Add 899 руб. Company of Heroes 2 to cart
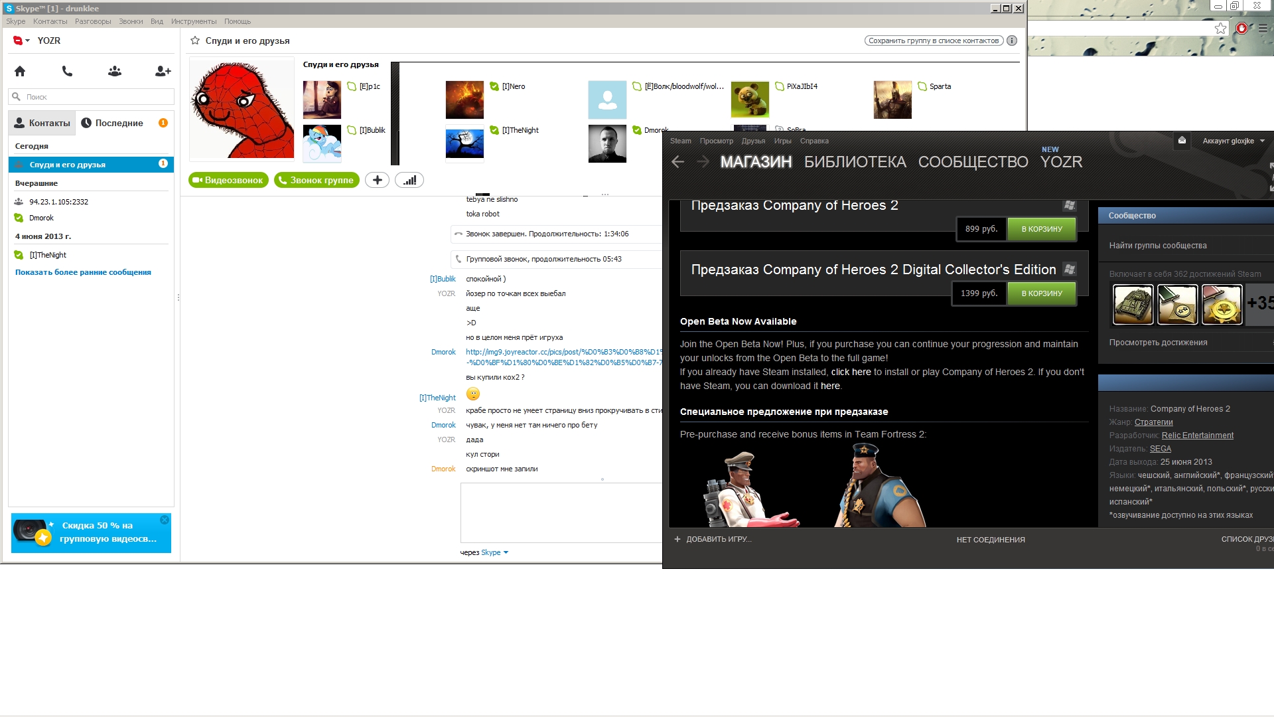 click(1042, 229)
